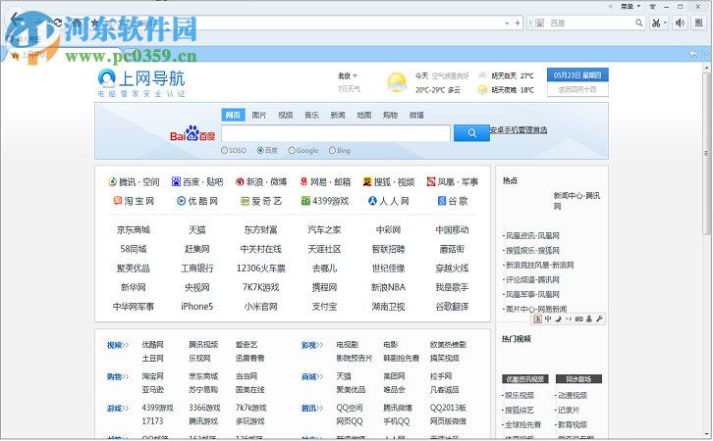Open the 谷歌翻译 link
This screenshot has width=713, height=441.
point(452,307)
